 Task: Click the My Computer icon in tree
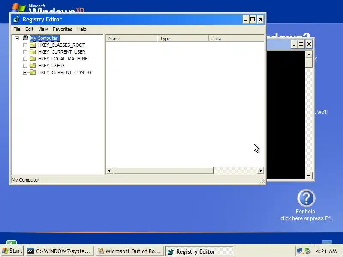coord(25,38)
